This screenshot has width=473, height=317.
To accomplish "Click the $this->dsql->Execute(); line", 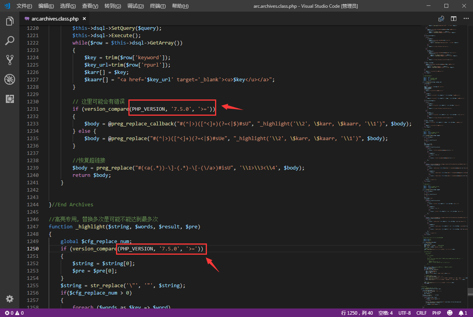I will [107, 36].
